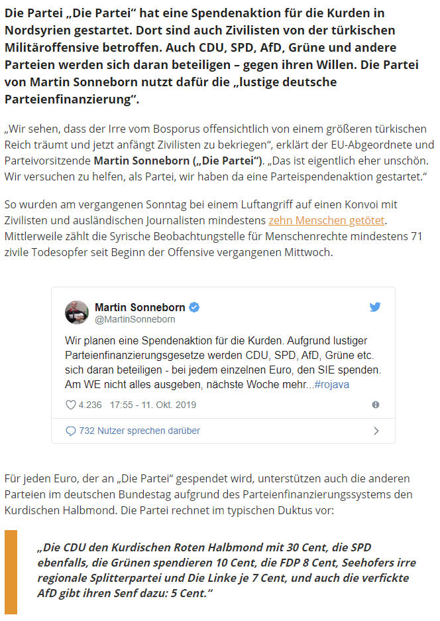Open tweet info circle icon
This screenshot has height=621, width=440.
(376, 405)
